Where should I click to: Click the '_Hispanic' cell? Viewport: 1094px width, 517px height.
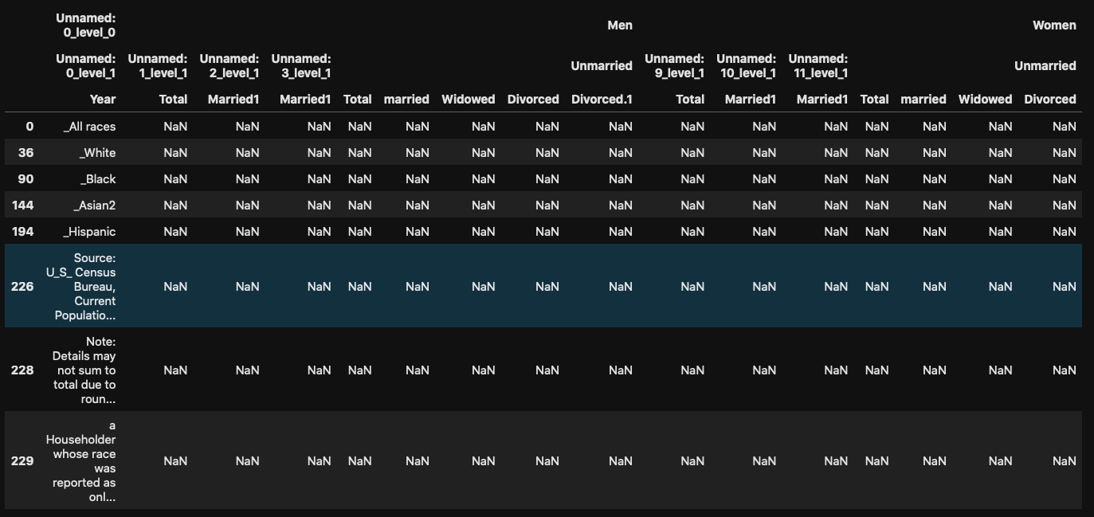[89, 231]
